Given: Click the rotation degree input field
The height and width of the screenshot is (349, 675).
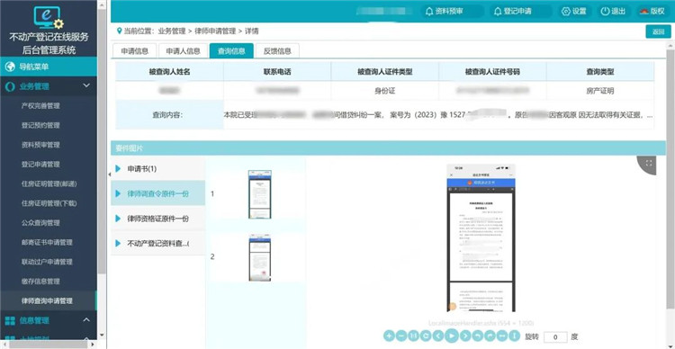Looking at the screenshot, I should pyautogui.click(x=555, y=336).
